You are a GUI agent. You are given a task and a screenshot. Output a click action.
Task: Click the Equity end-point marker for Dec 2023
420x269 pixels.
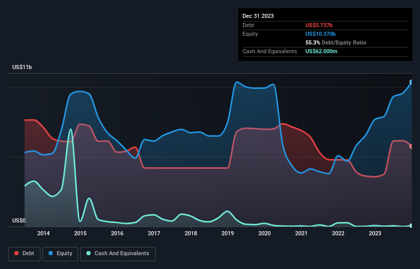pyautogui.click(x=411, y=82)
